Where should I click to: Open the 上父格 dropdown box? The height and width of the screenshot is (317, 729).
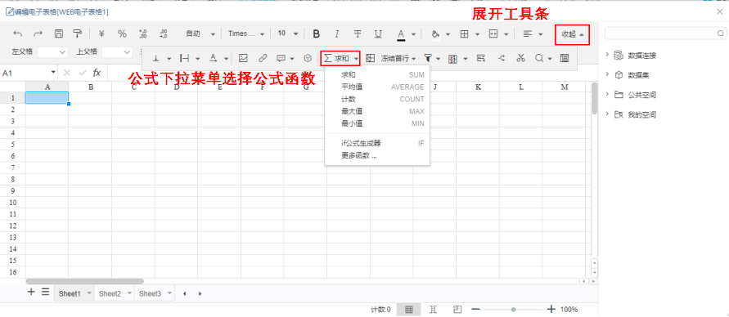117,52
